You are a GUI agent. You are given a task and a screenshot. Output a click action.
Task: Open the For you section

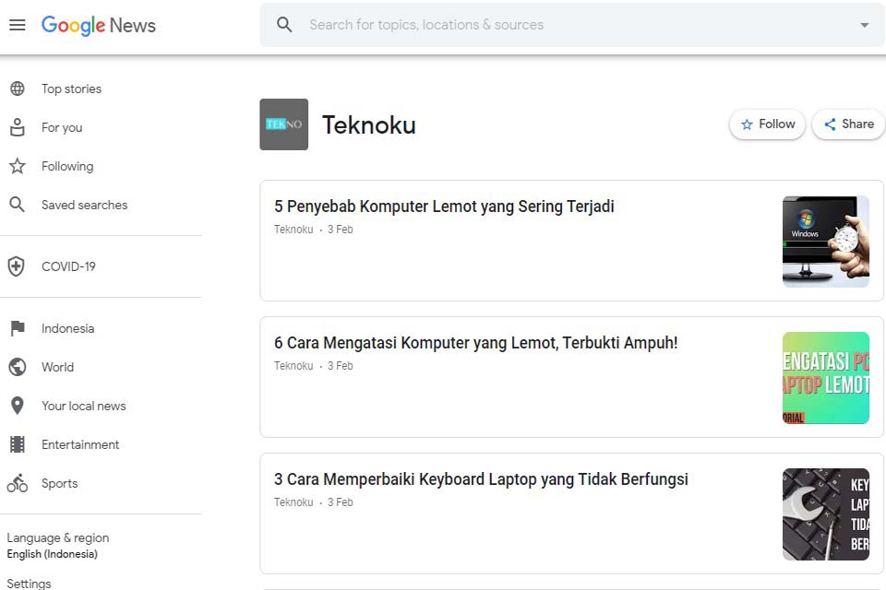pos(62,127)
